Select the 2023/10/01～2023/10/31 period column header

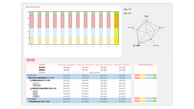click(85, 65)
